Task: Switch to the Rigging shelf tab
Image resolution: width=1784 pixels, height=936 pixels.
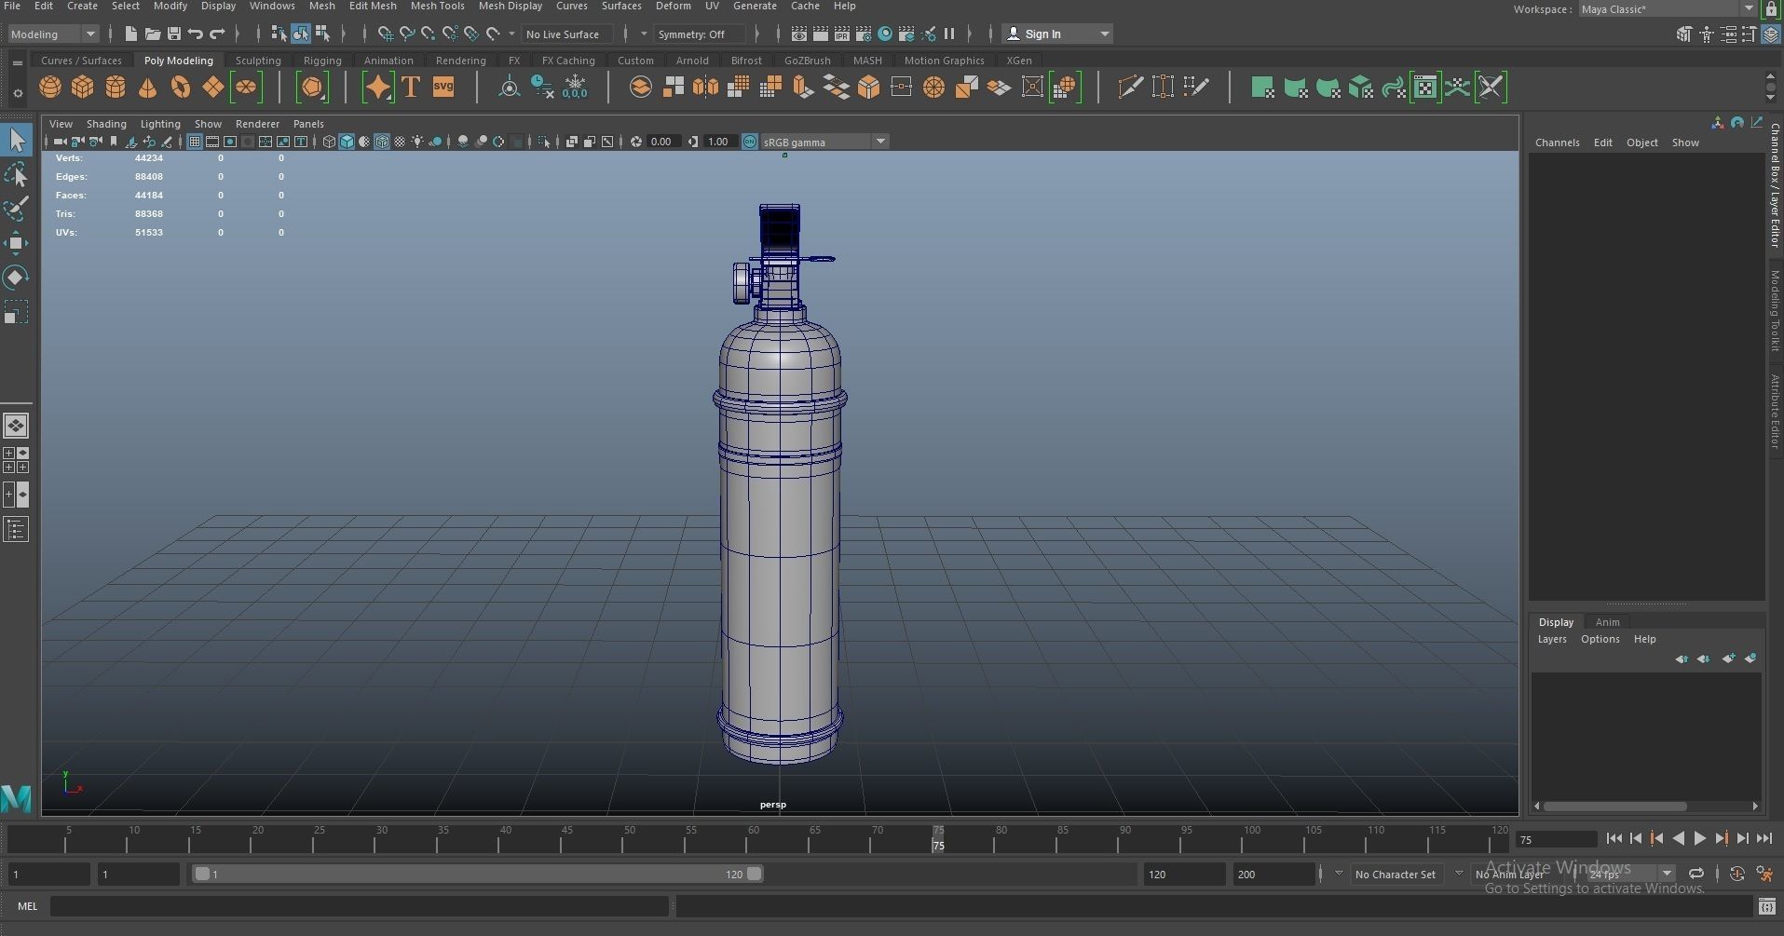Action: pos(322,61)
